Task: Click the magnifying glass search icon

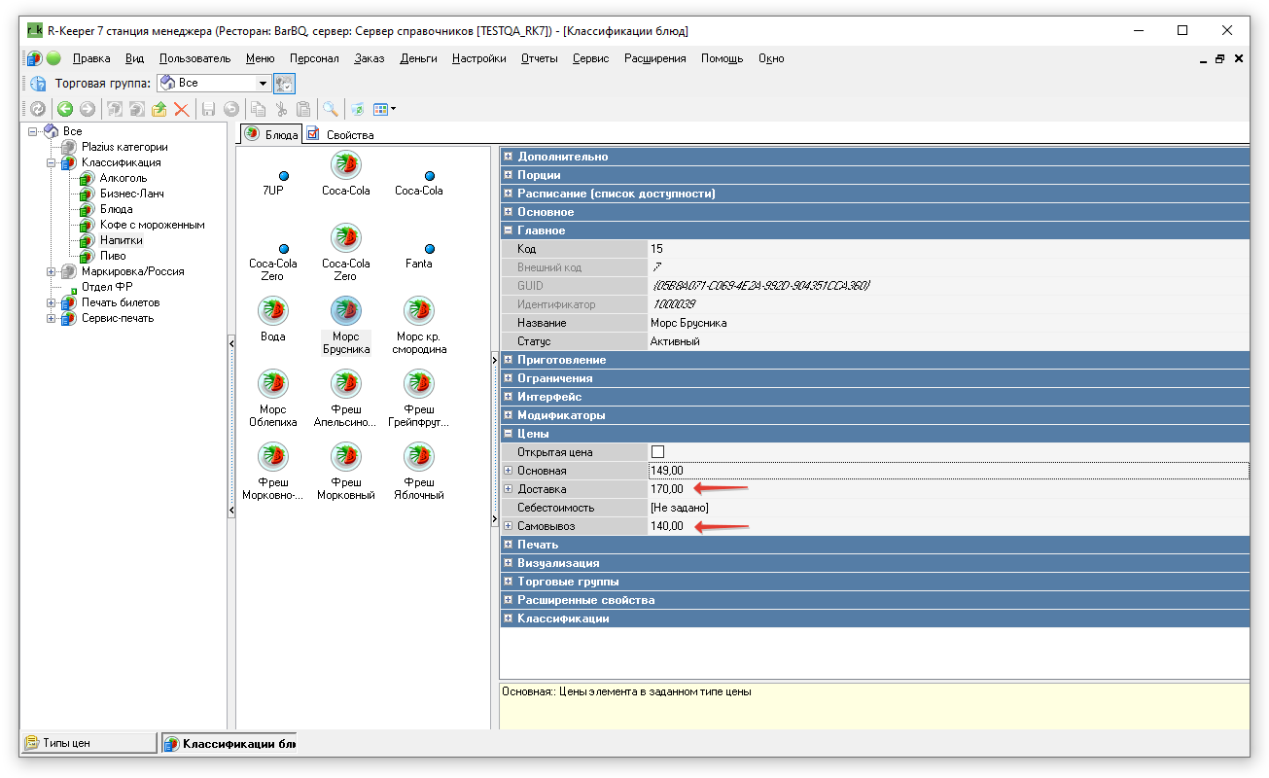Action: tap(331, 110)
